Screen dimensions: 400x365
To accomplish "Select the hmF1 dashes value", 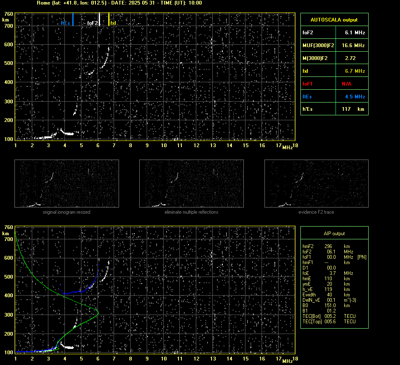I will coord(326,262).
